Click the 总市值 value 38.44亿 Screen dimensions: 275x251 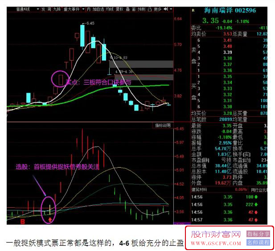223,166
